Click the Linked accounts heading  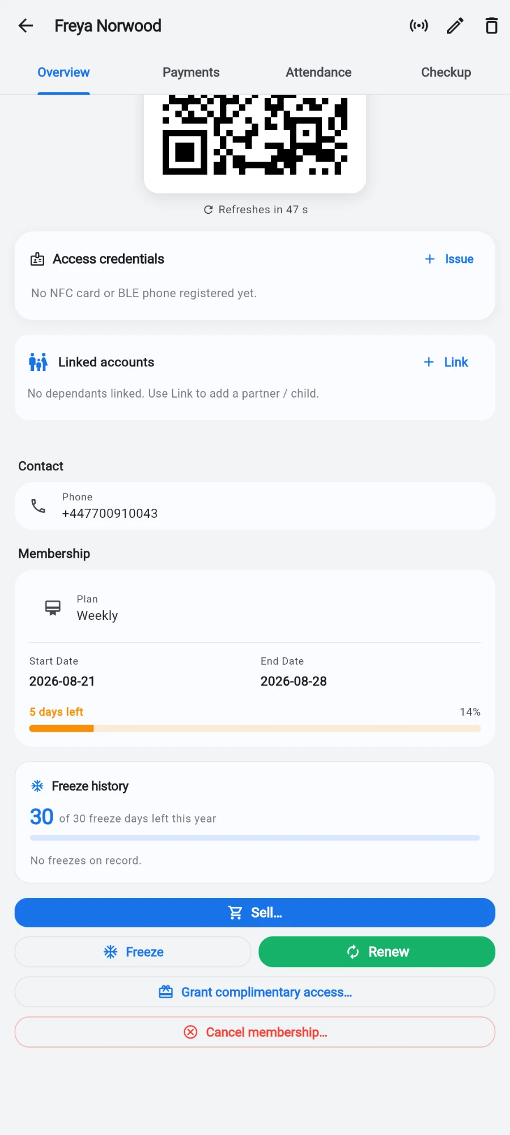point(106,362)
